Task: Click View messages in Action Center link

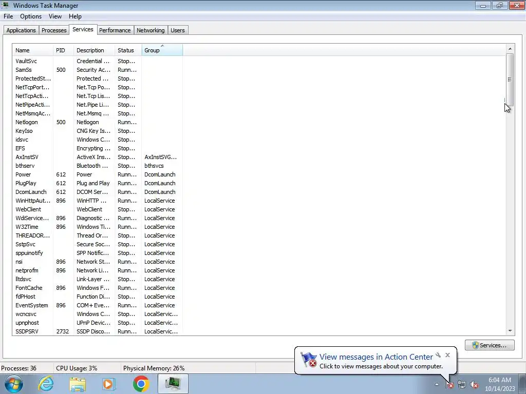Action: point(376,357)
